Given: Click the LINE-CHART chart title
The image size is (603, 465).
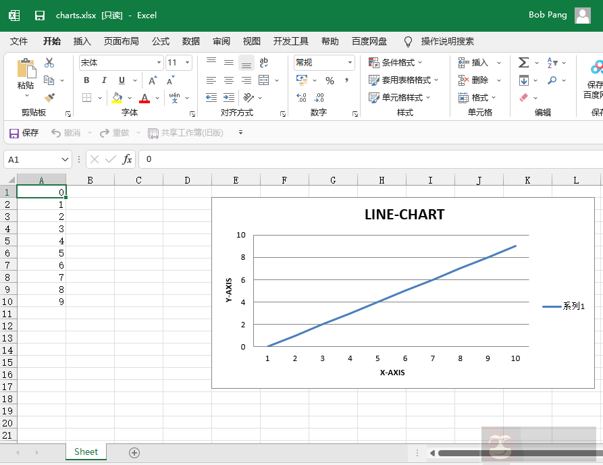Looking at the screenshot, I should point(404,215).
